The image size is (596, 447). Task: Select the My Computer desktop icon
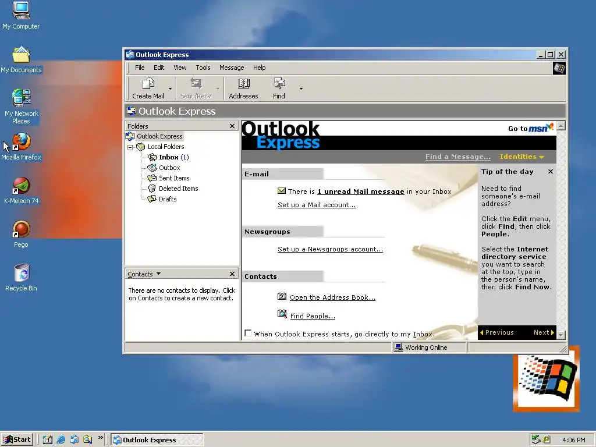21,16
